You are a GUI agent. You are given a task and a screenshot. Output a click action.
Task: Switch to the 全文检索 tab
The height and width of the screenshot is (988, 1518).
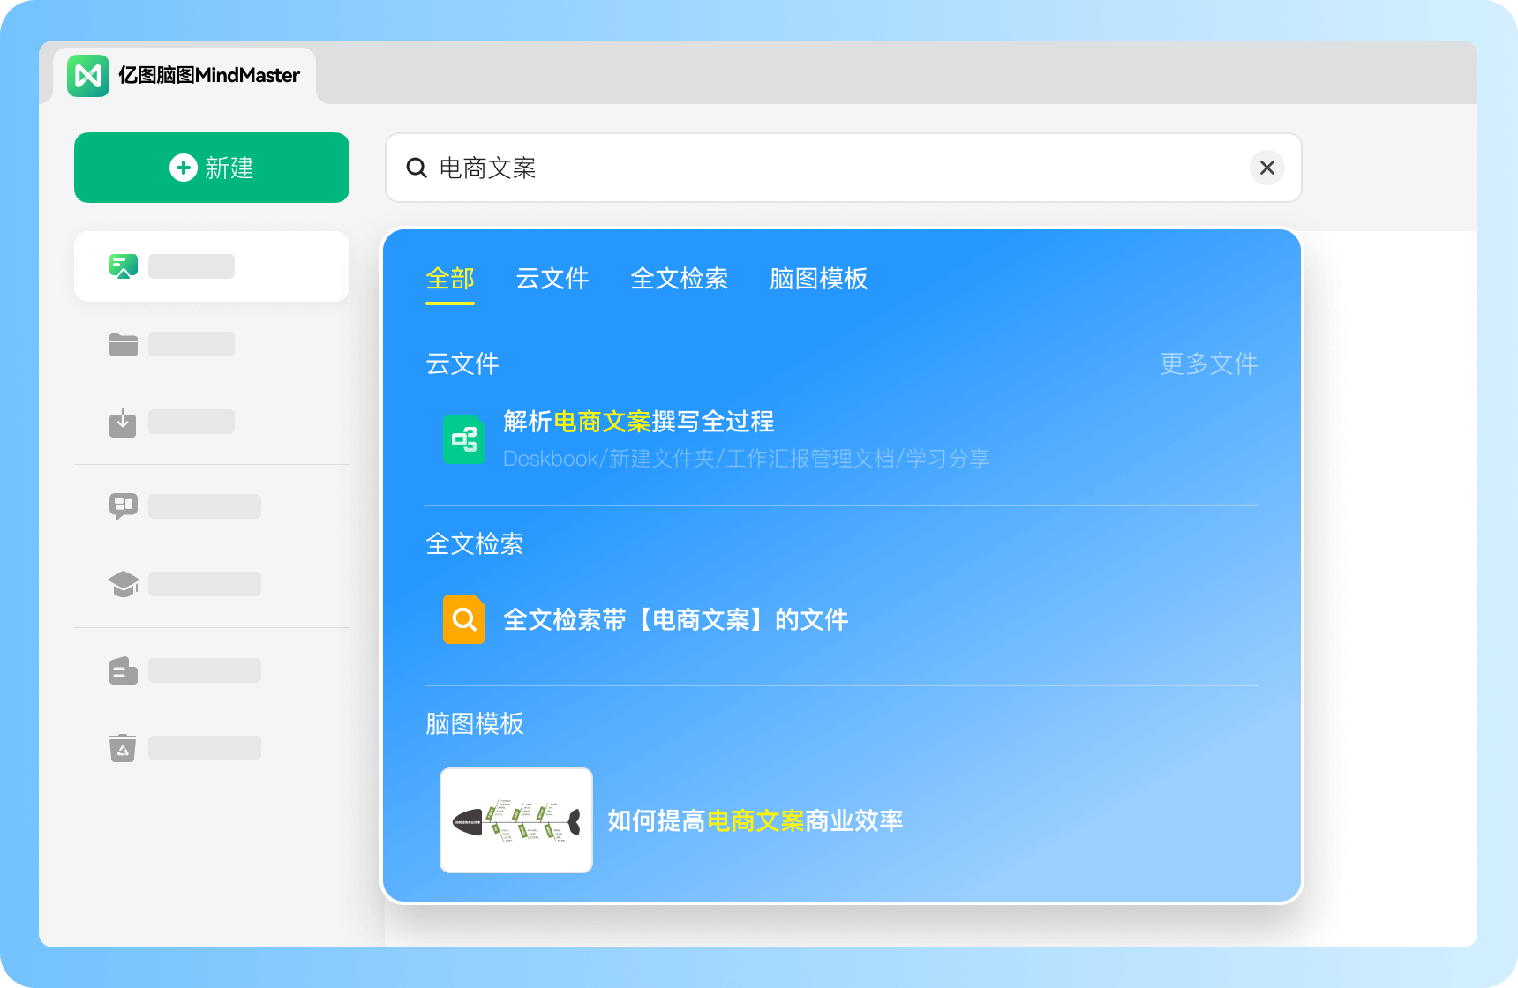click(x=680, y=279)
